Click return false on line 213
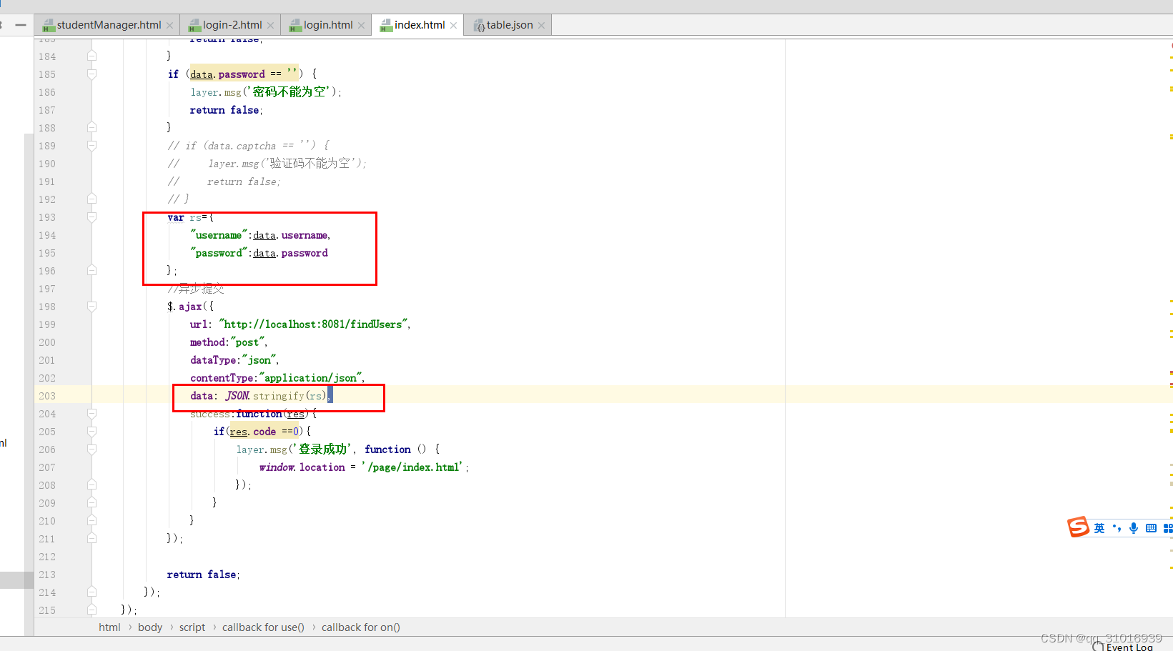 coord(202,575)
